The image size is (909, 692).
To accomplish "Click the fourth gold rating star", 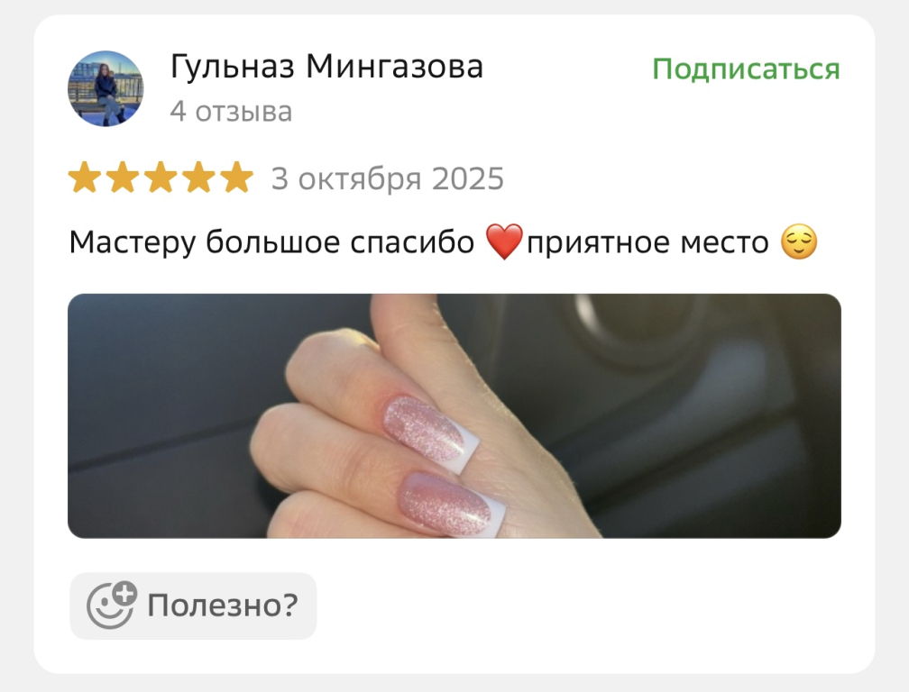I will tap(198, 178).
